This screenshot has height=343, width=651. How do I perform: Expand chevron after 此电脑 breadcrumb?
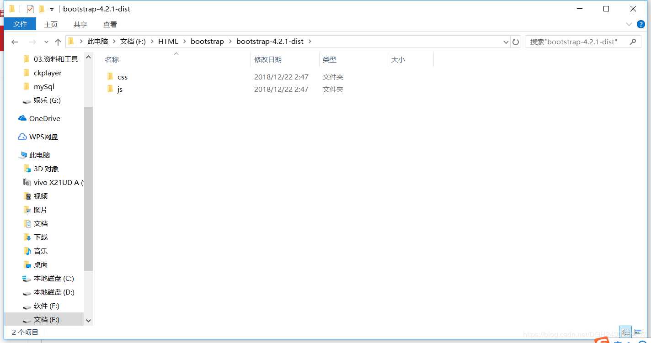click(114, 42)
